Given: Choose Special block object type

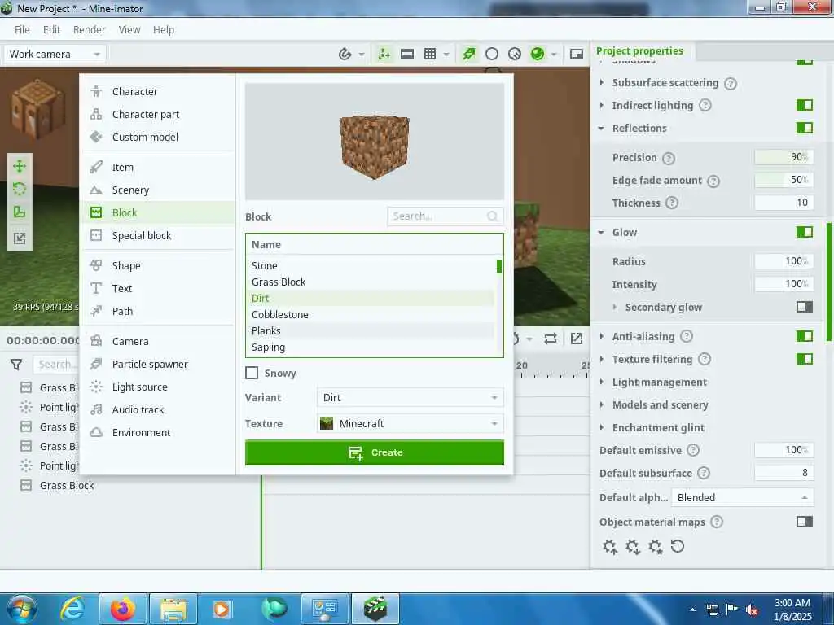Looking at the screenshot, I should [157, 235].
